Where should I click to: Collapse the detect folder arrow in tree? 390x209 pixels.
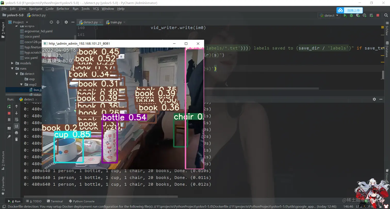[x=17, y=74]
